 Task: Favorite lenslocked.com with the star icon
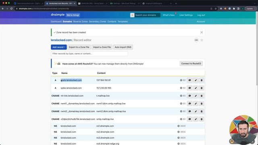coord(202,40)
